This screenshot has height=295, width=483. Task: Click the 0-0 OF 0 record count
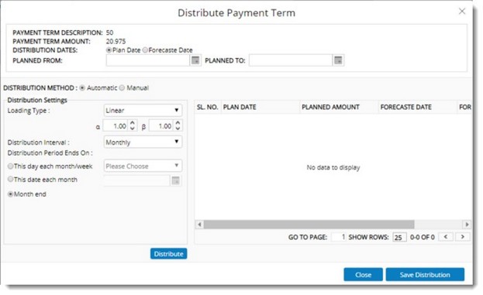422,237
